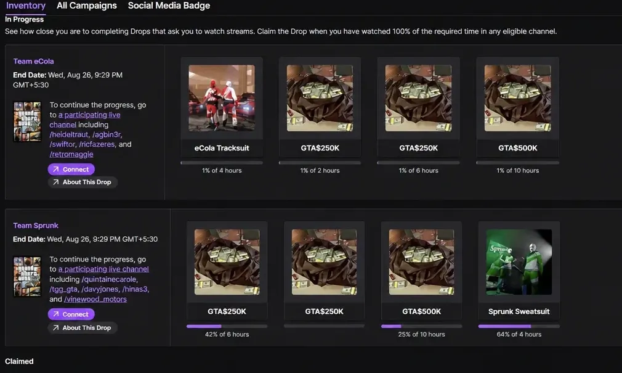Click Connect button under Team Sprunk
The height and width of the screenshot is (373, 622).
[71, 314]
